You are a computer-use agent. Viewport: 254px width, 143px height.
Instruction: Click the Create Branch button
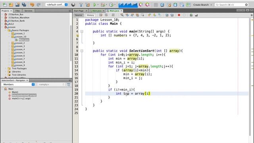[x=201, y=5]
